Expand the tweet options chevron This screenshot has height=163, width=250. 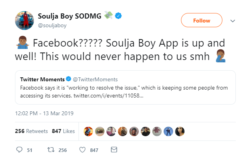[233, 21]
